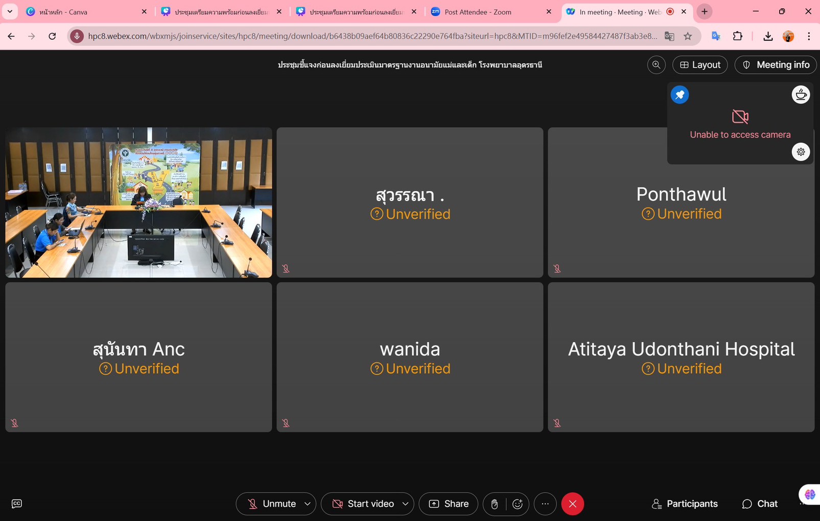
Task: Click the meeting title text at top
Action: 410,65
